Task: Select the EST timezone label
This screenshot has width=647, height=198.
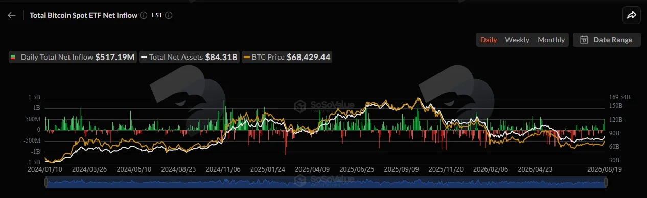Action: click(x=157, y=15)
